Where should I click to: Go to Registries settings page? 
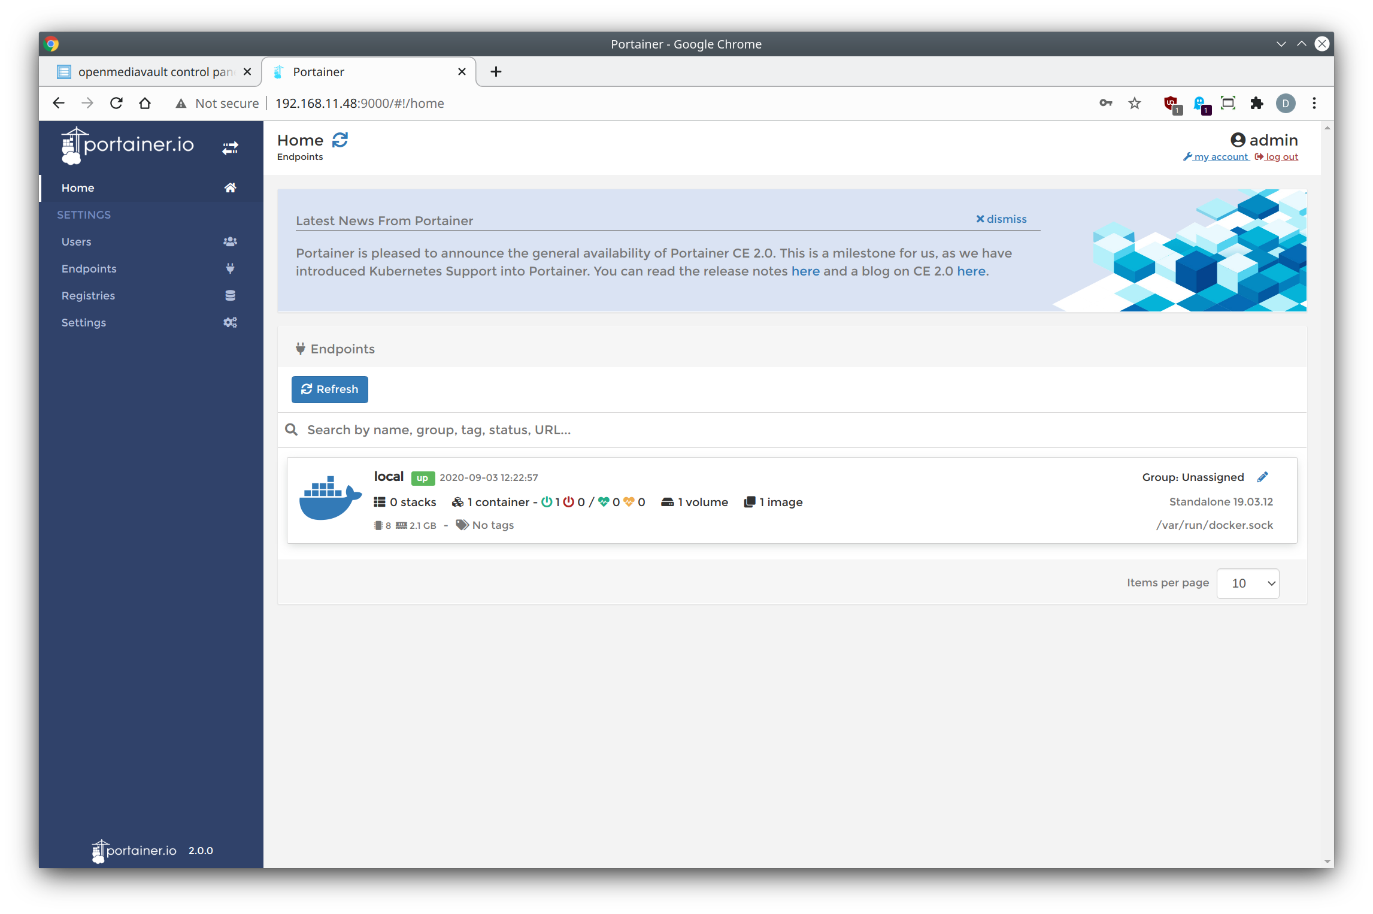[88, 296]
